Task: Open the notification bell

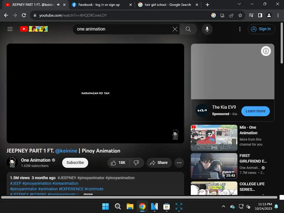Action: tap(277, 206)
